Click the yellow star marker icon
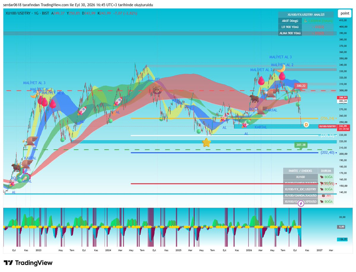Viewport: 356px width, 272px height. pyautogui.click(x=206, y=142)
